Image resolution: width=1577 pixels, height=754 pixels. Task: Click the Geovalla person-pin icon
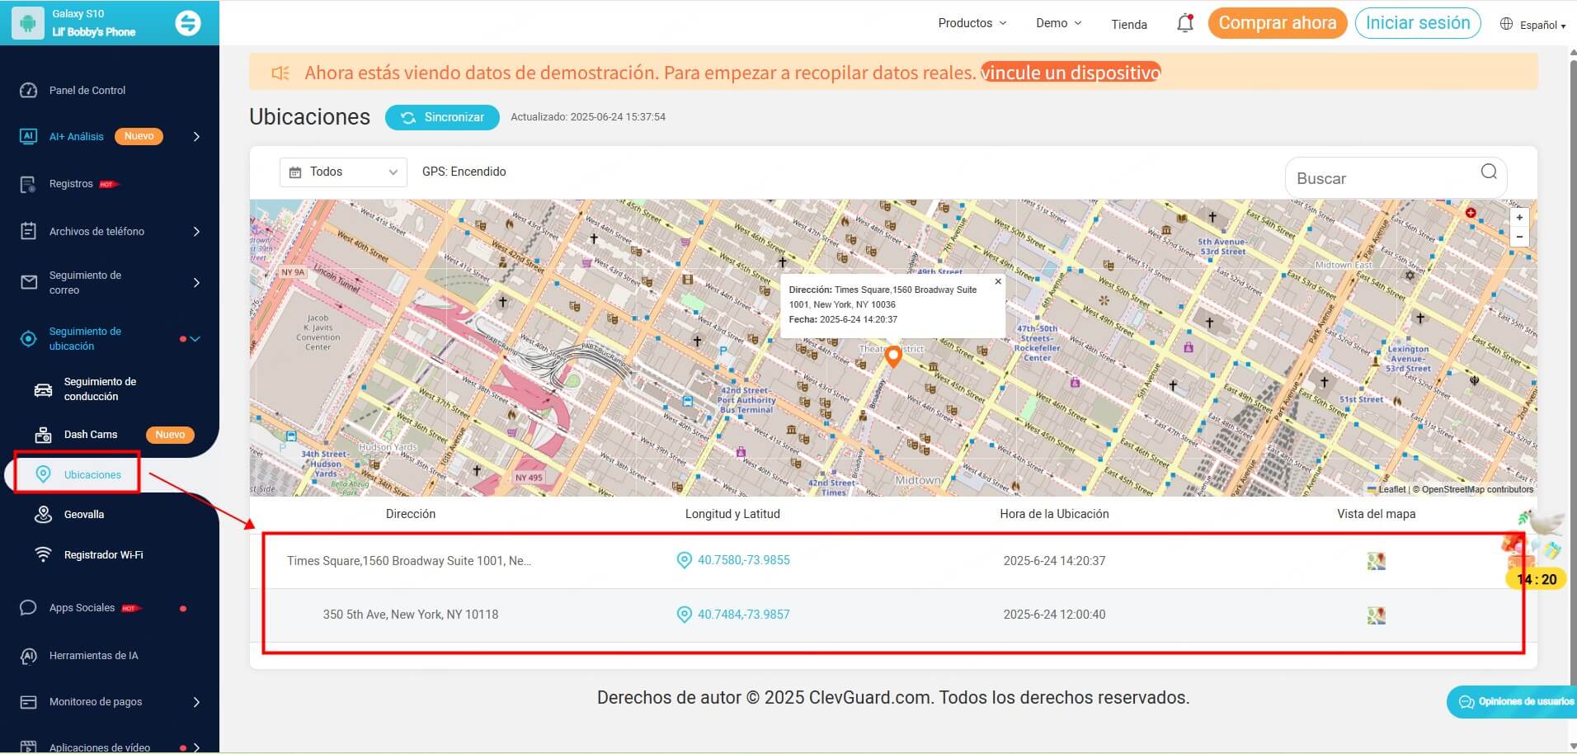[x=43, y=514]
